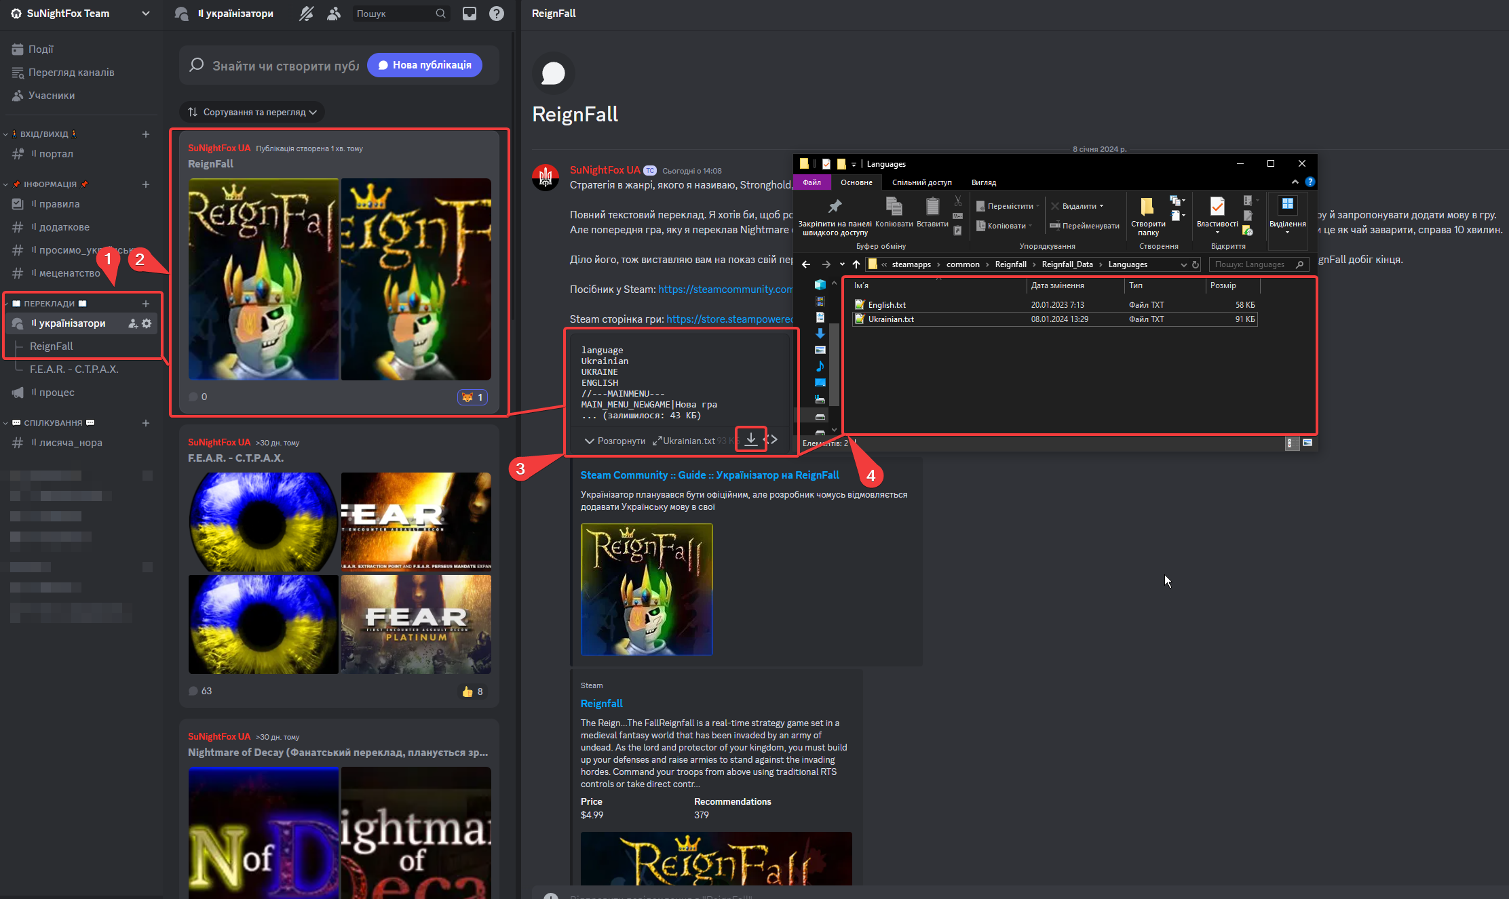This screenshot has width=1509, height=899.
Task: Expand the Ukrainian.txt preview with Розгорнути
Action: point(615,441)
